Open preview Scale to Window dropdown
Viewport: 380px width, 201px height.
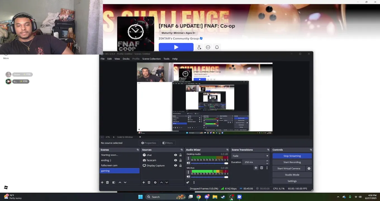click(x=140, y=137)
